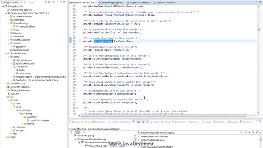Collapse the Deployment Descriptor node

point(6,13)
